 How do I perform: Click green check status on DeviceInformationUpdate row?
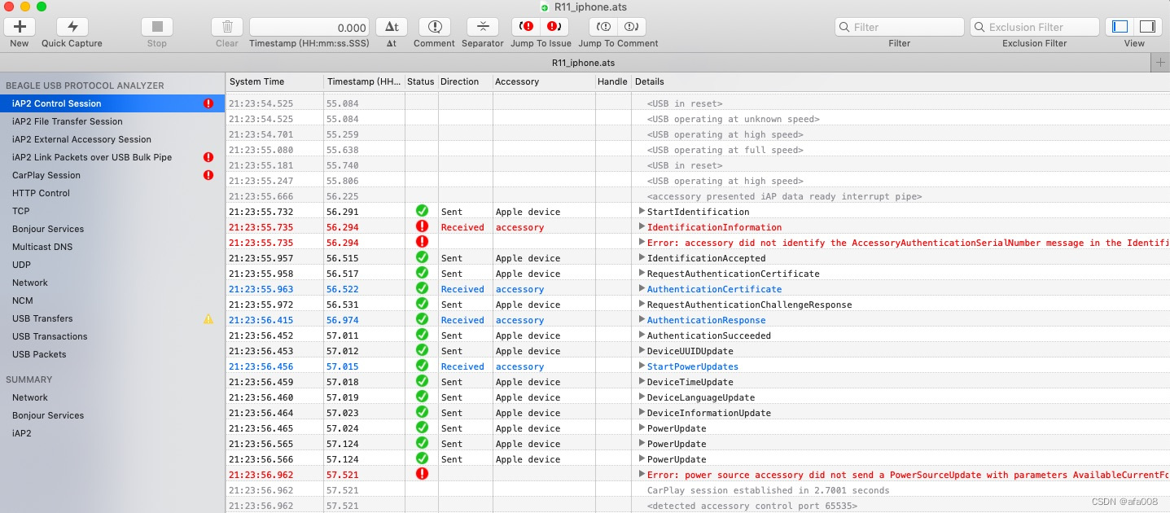[422, 412]
